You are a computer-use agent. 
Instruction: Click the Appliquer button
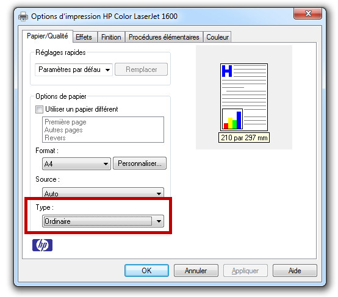[x=245, y=271]
